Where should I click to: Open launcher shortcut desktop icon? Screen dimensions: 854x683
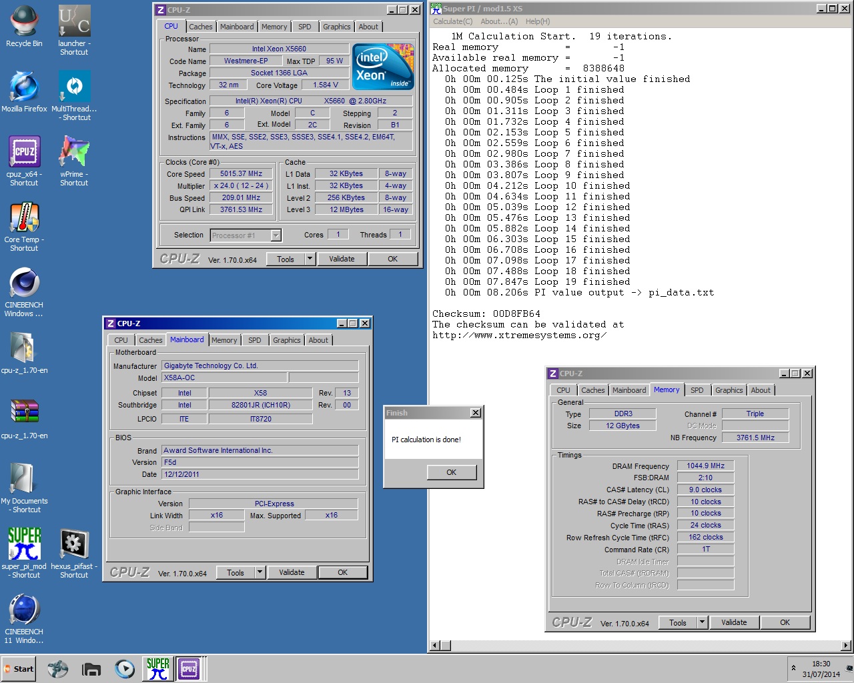[74, 30]
